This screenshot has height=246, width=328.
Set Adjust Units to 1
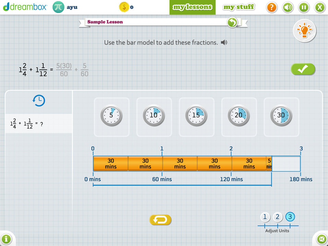265,217
